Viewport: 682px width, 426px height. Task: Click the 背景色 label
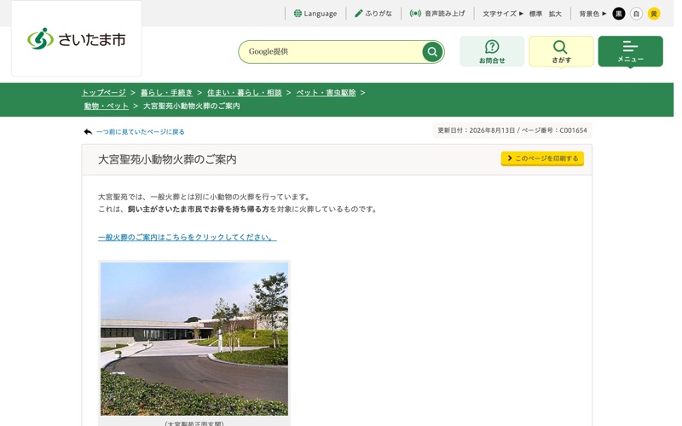[x=589, y=14]
